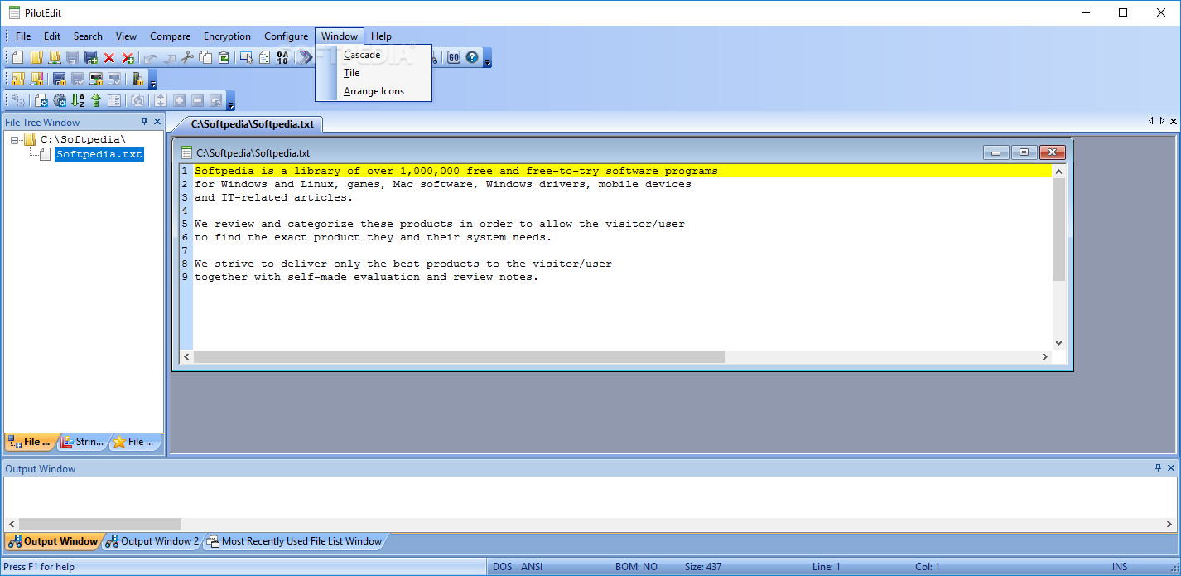Switch to the String tab in left panel
Viewport: 1181px width, 576px height.
point(83,442)
